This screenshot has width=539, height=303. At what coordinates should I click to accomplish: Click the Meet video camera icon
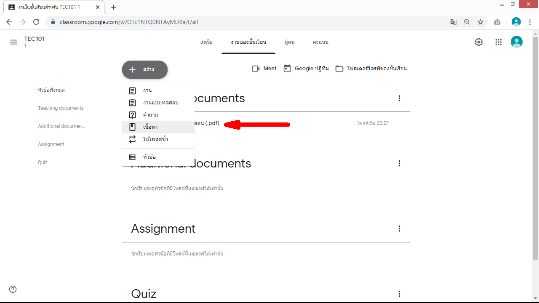coord(256,69)
